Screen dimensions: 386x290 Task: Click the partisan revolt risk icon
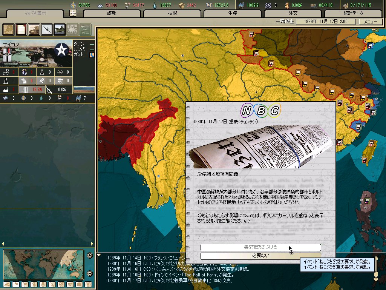pyautogui.click(x=49, y=89)
